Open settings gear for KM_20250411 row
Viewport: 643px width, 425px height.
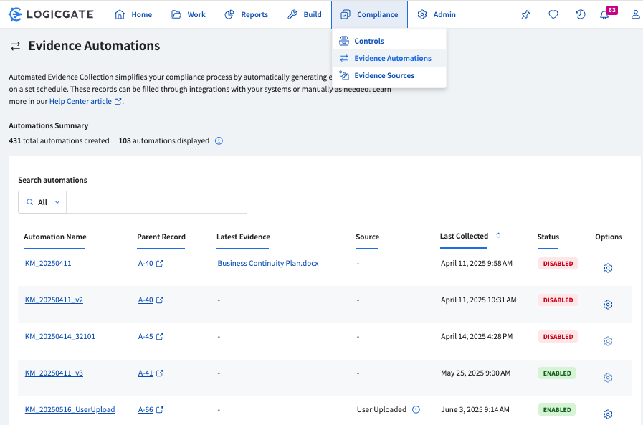click(608, 268)
